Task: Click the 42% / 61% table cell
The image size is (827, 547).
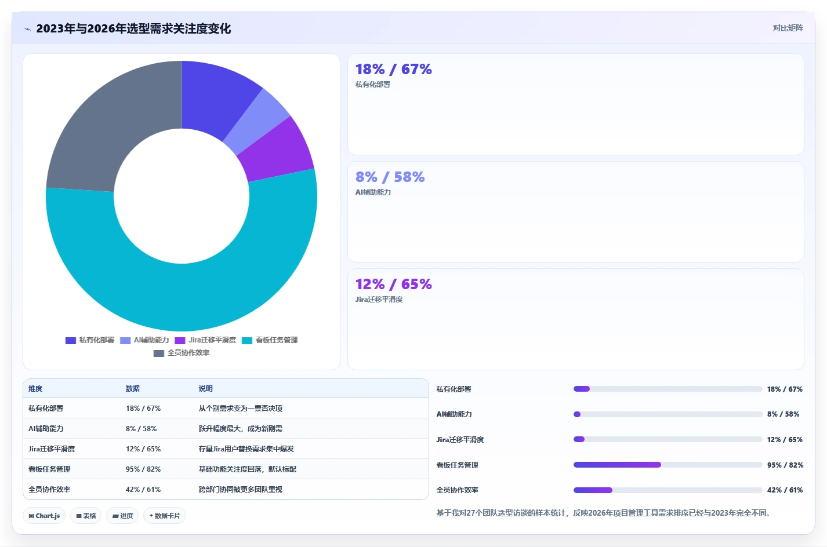Action: (143, 490)
